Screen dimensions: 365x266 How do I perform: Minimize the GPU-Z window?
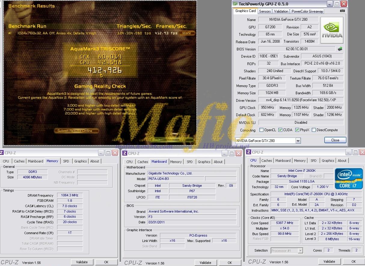330,4
